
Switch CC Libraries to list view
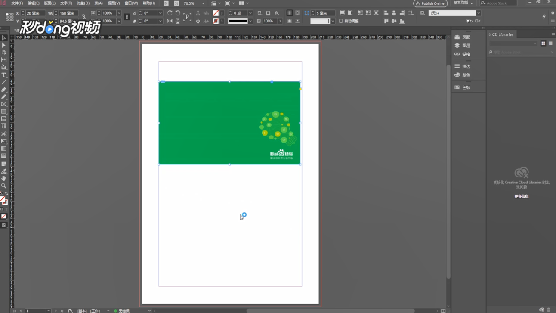point(550,43)
